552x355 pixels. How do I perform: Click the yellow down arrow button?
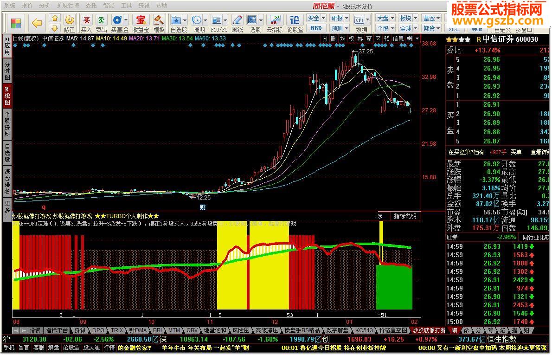tap(55, 28)
